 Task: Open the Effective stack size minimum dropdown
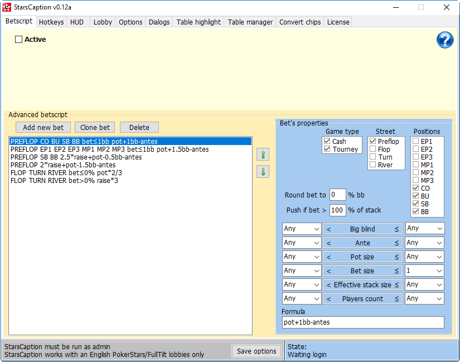(302, 284)
